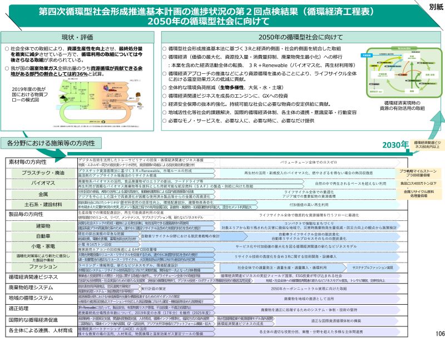This screenshot has height=338, width=445.
Task: Select the 廃棄物処理システム row heading
Action: (31, 287)
